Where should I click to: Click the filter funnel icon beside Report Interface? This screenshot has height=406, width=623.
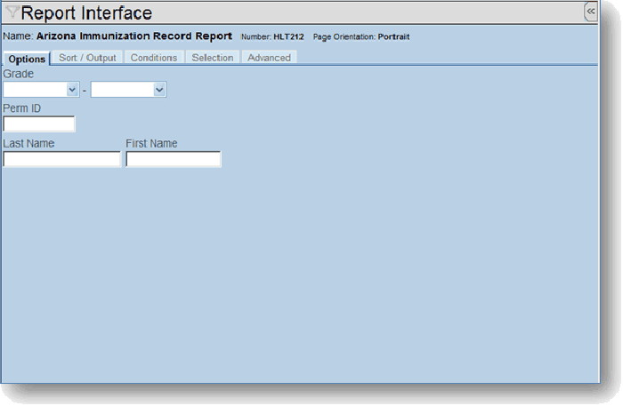click(x=12, y=12)
